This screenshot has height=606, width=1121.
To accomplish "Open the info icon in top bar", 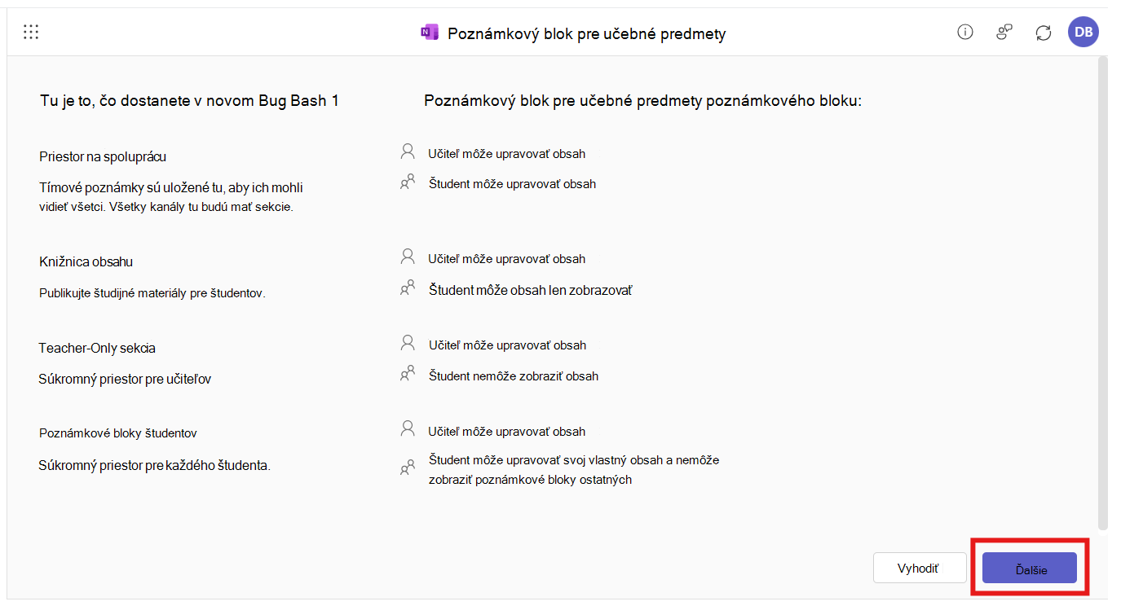I will (965, 33).
